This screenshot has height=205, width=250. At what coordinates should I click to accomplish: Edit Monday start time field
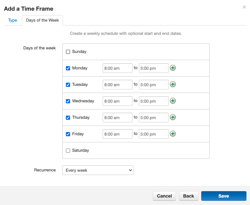(x=118, y=68)
